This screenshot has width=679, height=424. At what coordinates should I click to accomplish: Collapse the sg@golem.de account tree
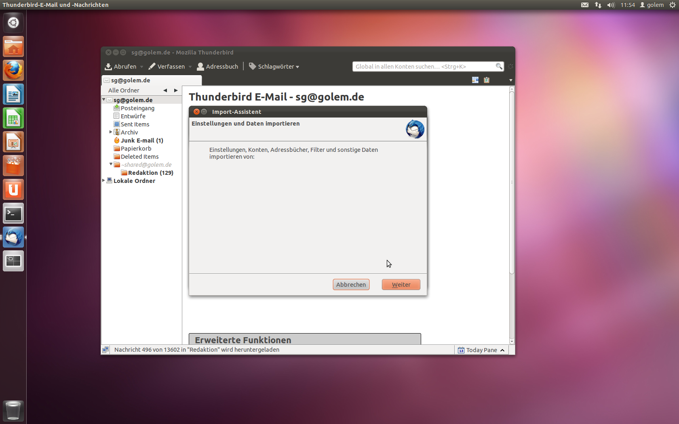click(x=103, y=100)
